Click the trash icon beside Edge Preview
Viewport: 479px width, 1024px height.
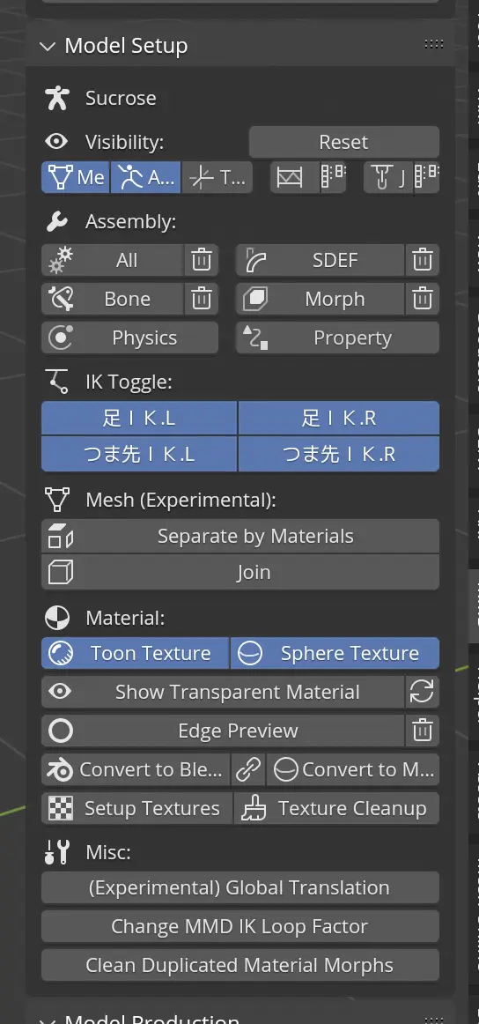tap(423, 731)
